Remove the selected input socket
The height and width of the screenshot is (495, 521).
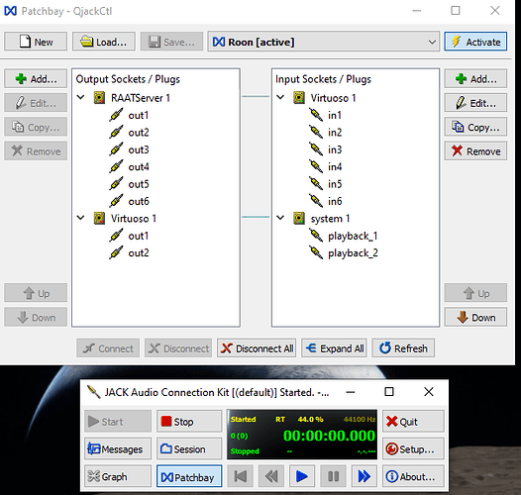pos(475,151)
